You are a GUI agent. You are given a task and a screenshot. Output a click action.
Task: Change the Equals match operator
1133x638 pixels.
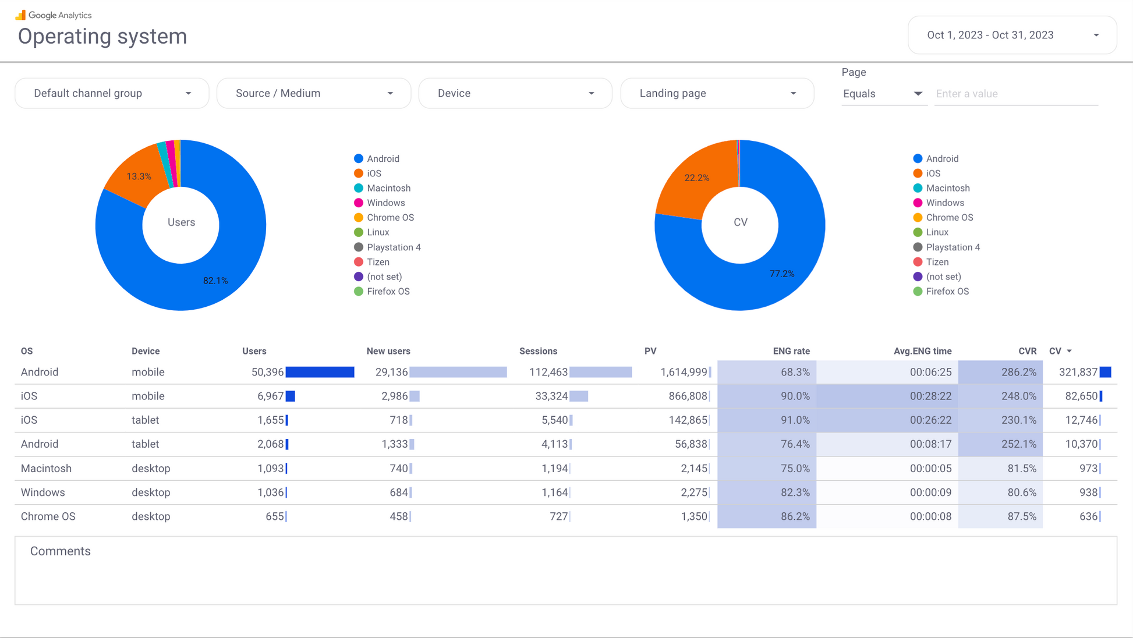point(883,94)
